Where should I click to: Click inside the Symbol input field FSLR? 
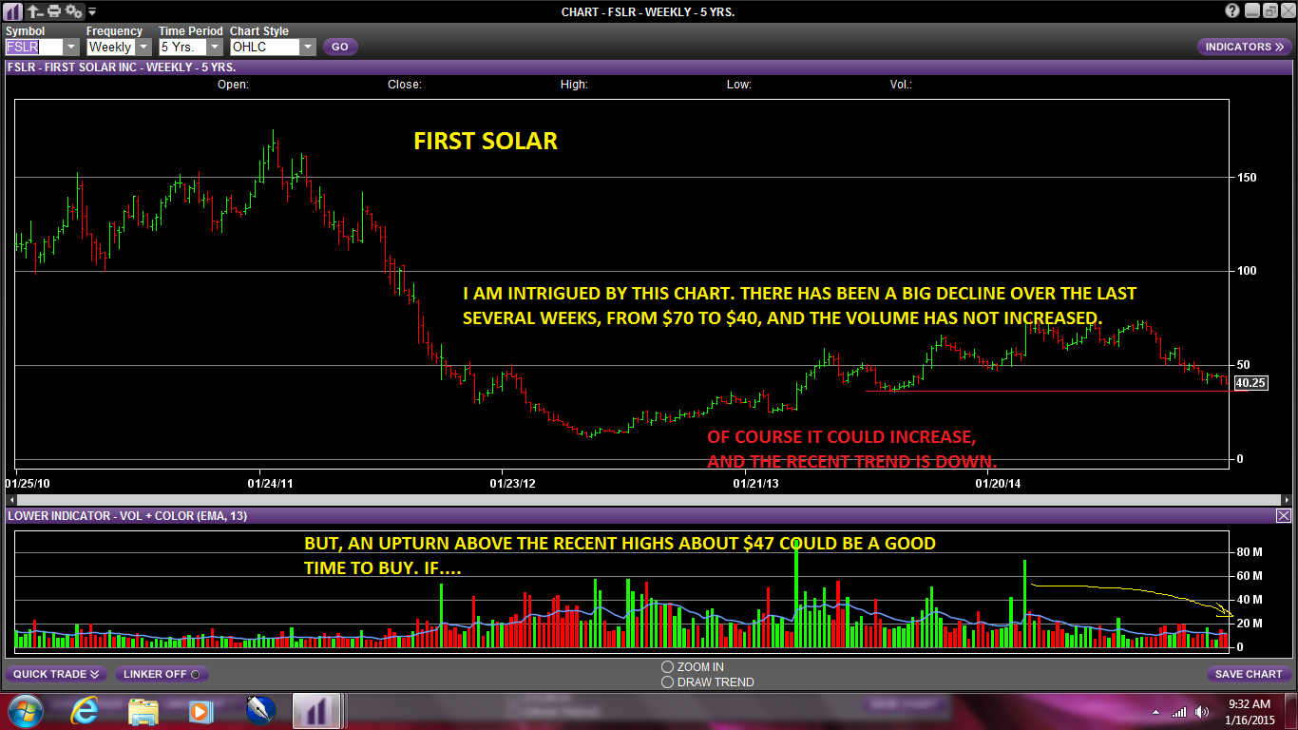pos(34,47)
